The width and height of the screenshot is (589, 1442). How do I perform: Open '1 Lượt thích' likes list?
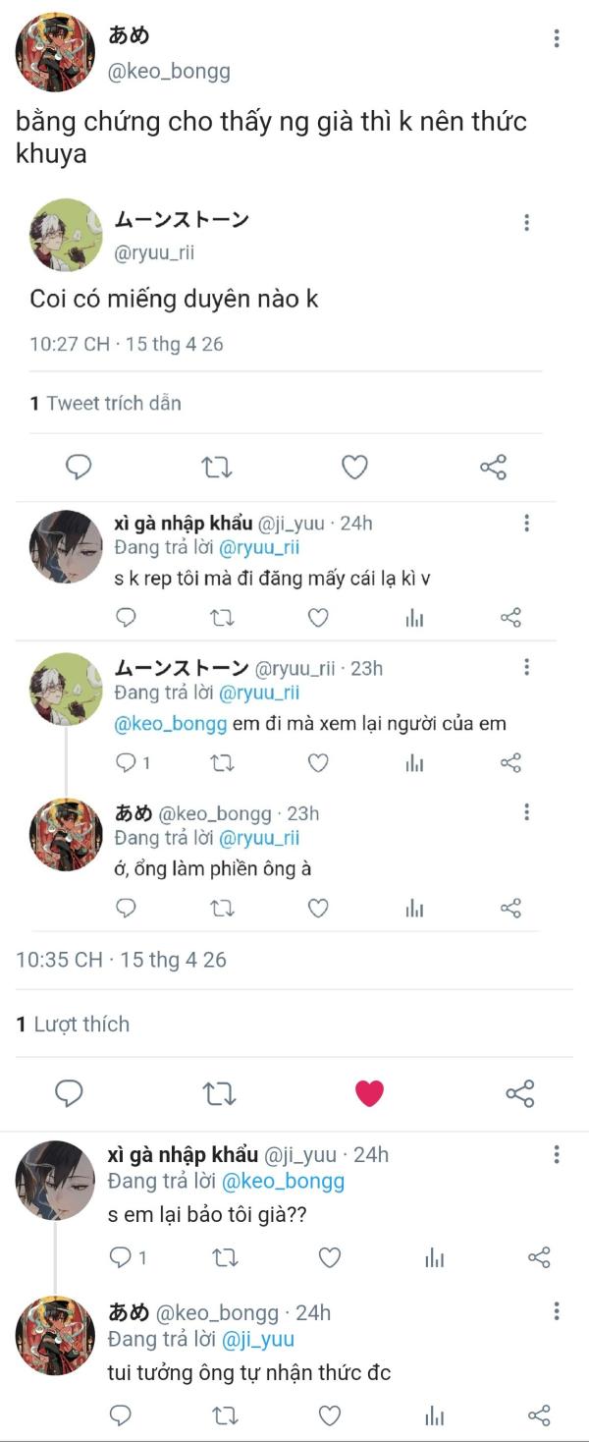(73, 1024)
